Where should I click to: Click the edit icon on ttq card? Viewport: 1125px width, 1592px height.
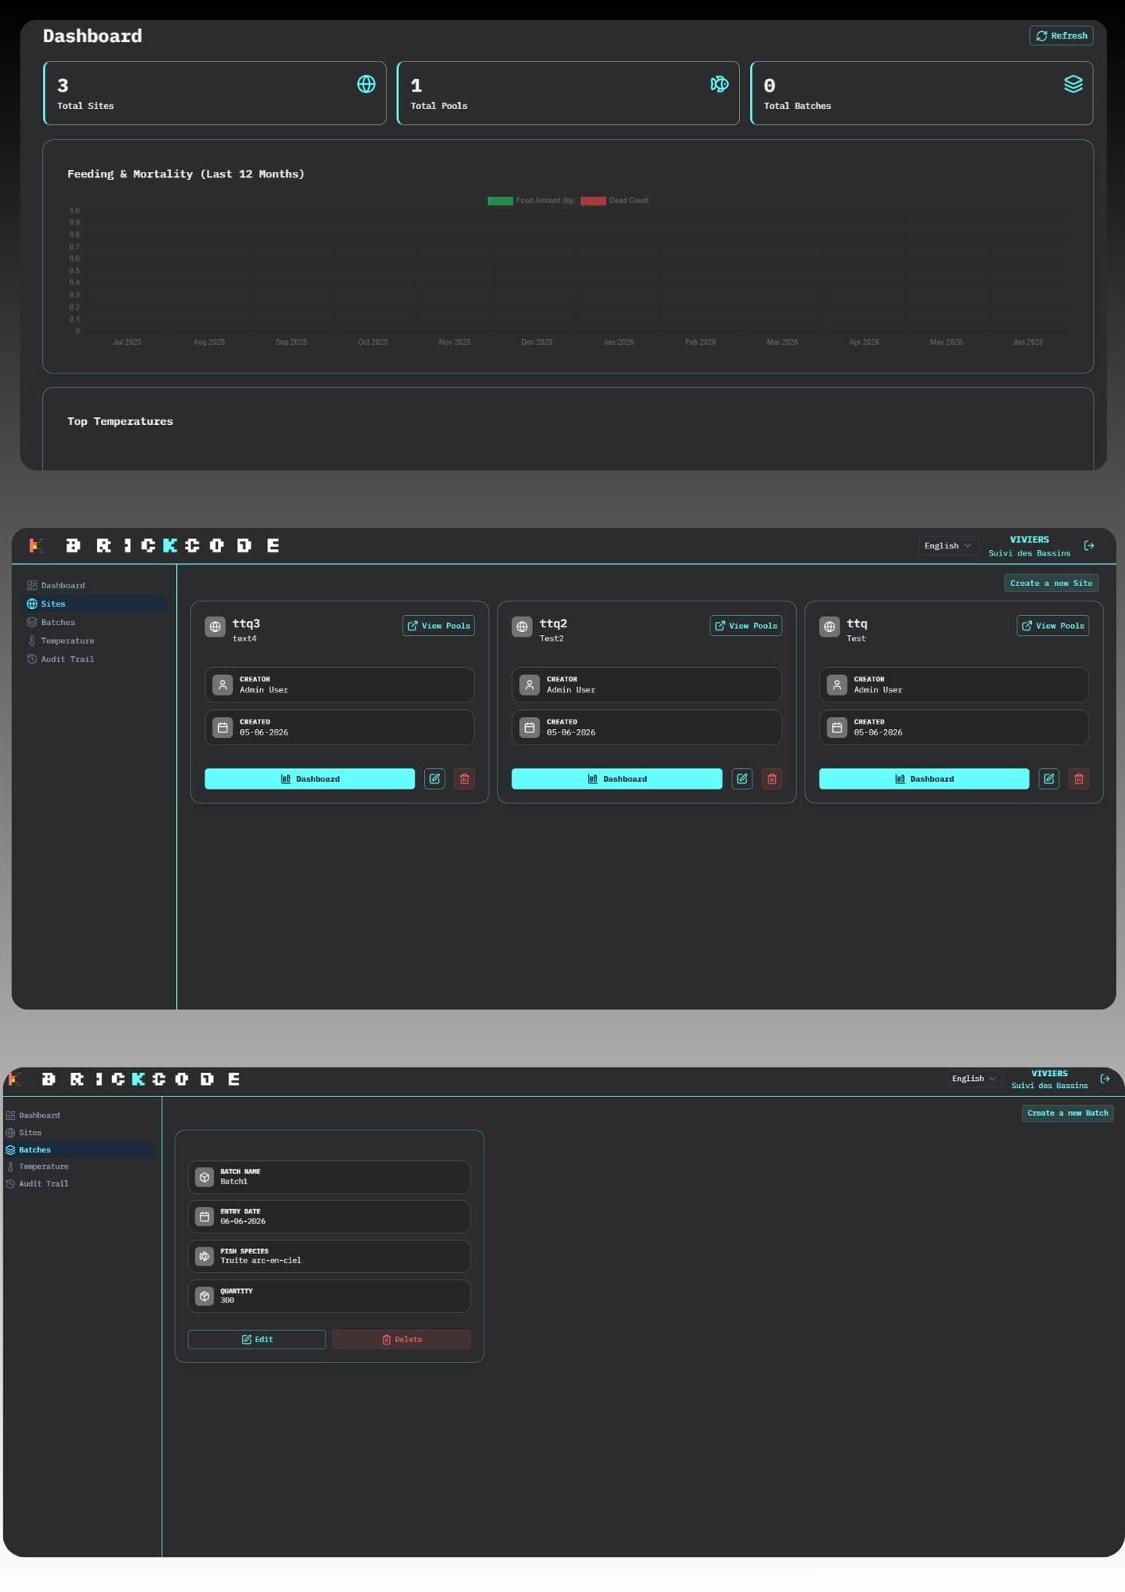click(x=1049, y=779)
